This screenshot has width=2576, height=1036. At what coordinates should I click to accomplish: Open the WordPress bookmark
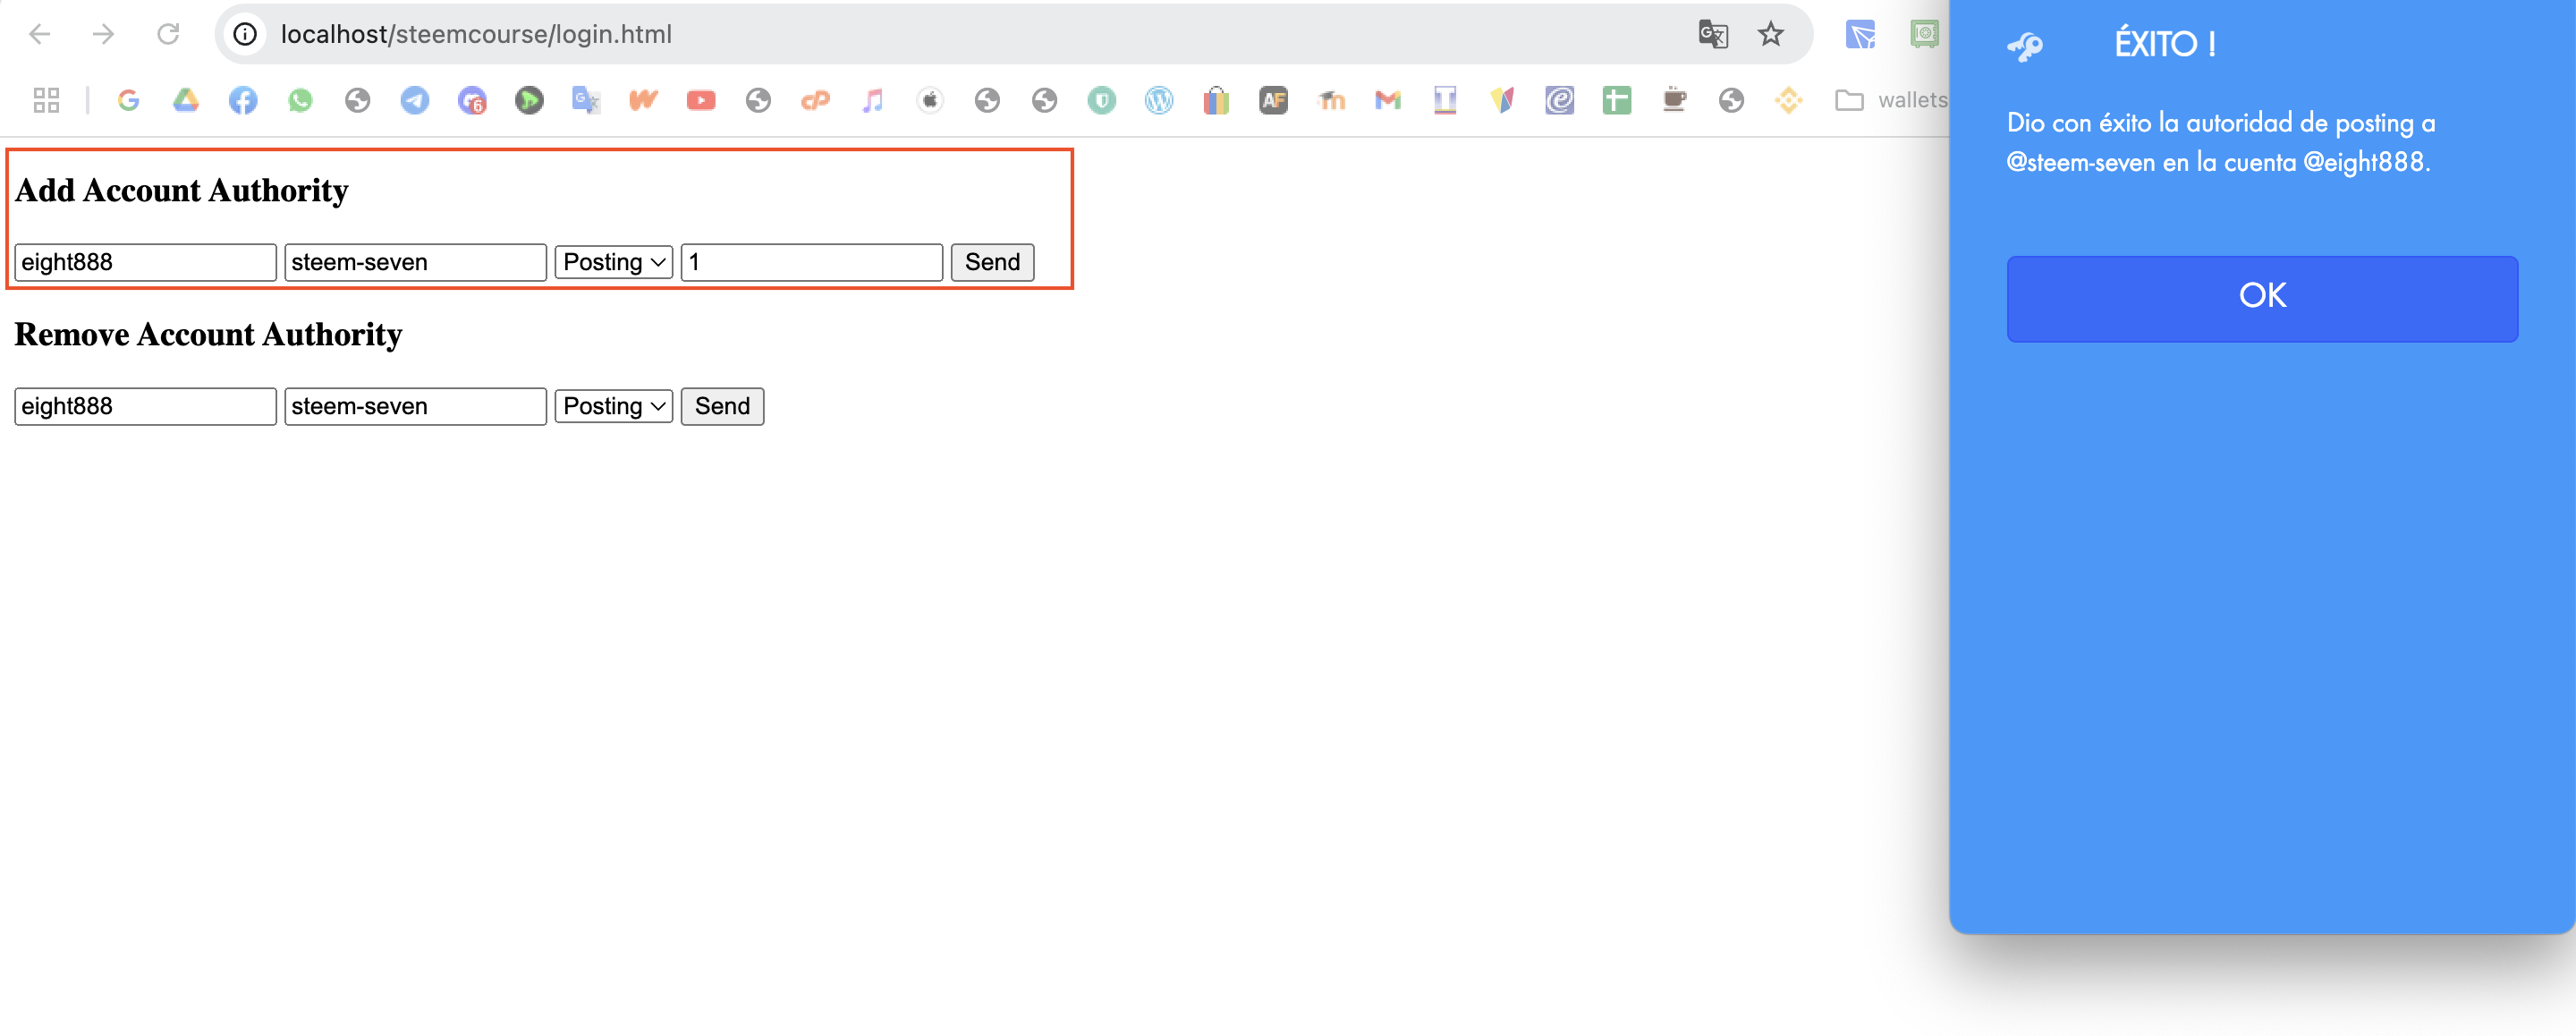tap(1158, 100)
